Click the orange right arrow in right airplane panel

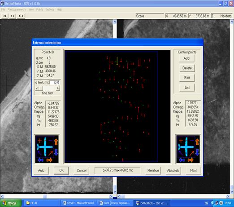[x=191, y=160]
